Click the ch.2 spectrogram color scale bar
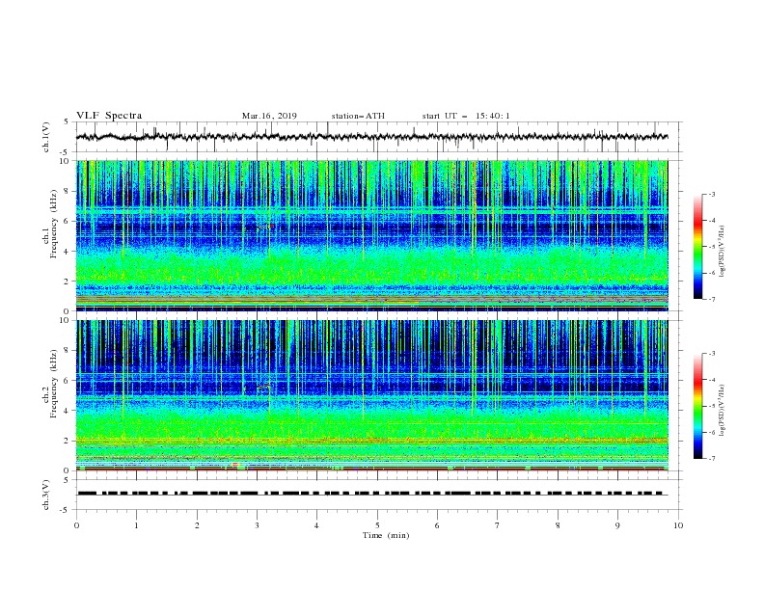Viewport: 764px width, 590px height. pyautogui.click(x=697, y=406)
